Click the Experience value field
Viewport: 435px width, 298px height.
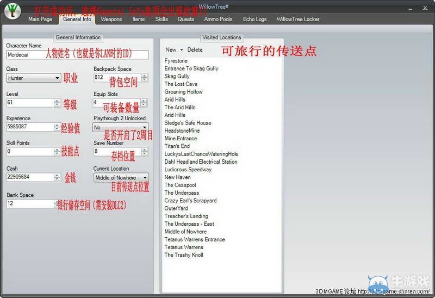pos(30,127)
